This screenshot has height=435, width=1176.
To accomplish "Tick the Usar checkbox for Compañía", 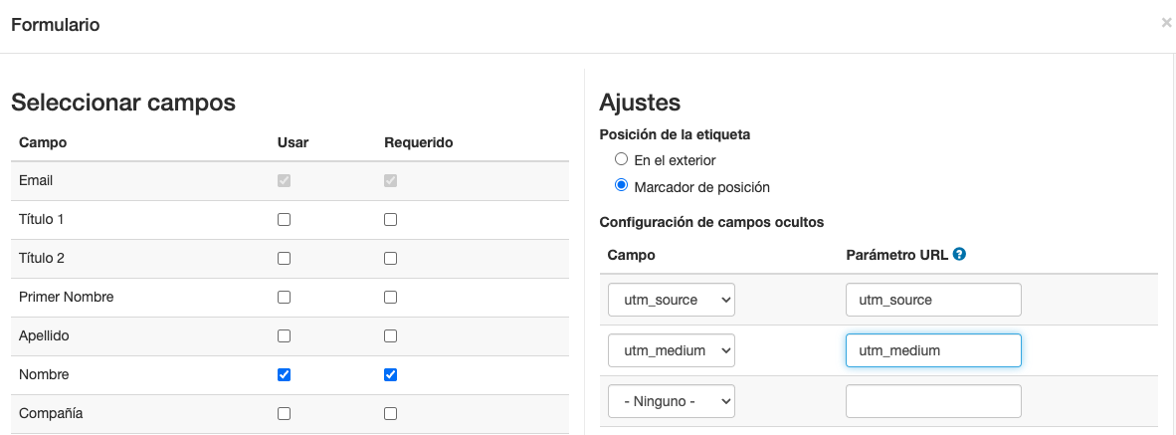I will point(285,413).
